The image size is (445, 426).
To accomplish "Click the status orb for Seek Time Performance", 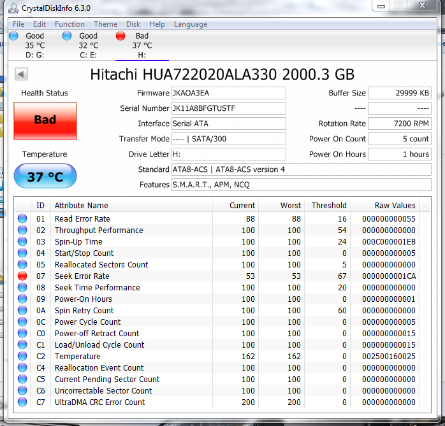I will click(x=22, y=287).
